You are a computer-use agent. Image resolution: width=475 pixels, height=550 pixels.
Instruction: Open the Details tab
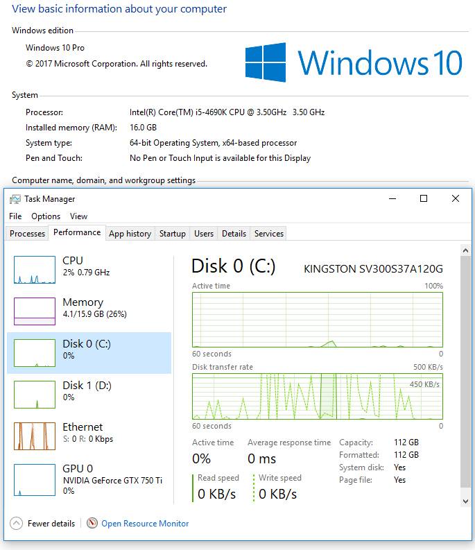(x=234, y=234)
